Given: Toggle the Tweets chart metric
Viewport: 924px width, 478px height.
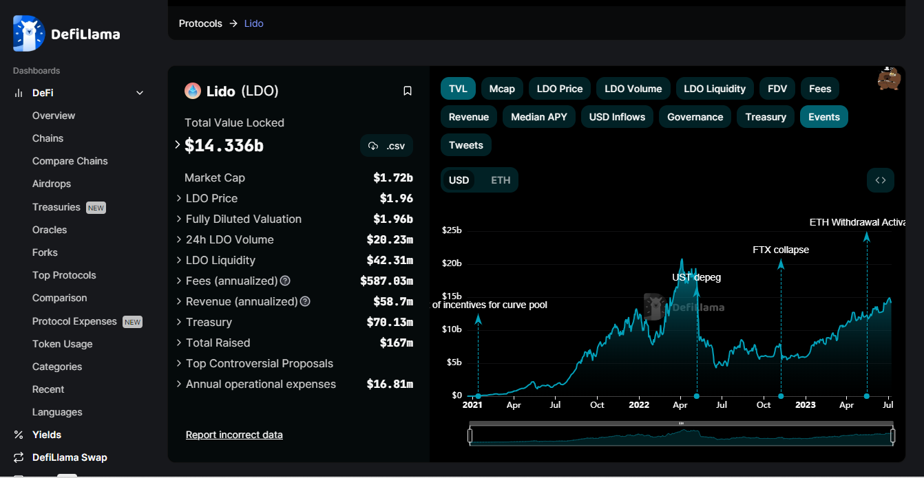Looking at the screenshot, I should click(466, 145).
